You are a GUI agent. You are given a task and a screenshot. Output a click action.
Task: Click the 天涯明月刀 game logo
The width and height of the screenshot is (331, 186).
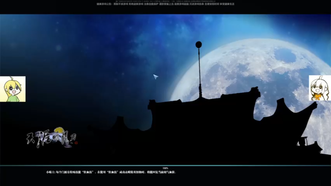52,138
